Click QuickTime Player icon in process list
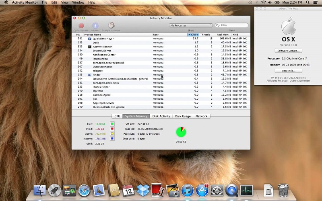The width and height of the screenshot is (322, 201). tap(89, 39)
